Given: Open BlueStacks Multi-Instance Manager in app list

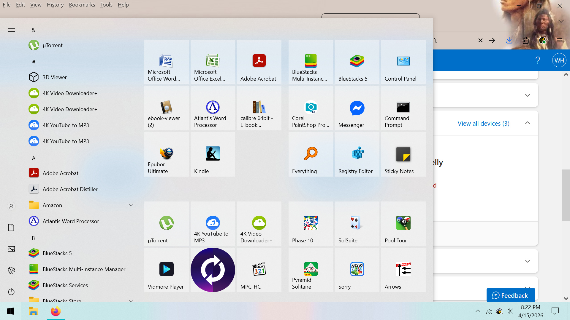Looking at the screenshot, I should [80, 269].
